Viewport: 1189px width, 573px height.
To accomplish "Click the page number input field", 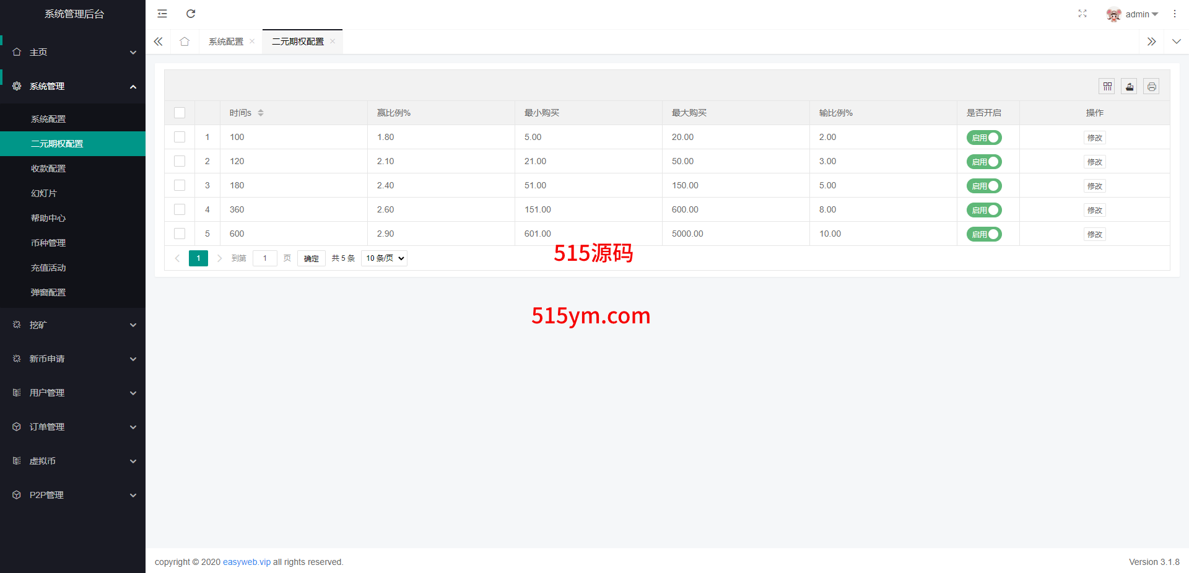I will pyautogui.click(x=264, y=258).
